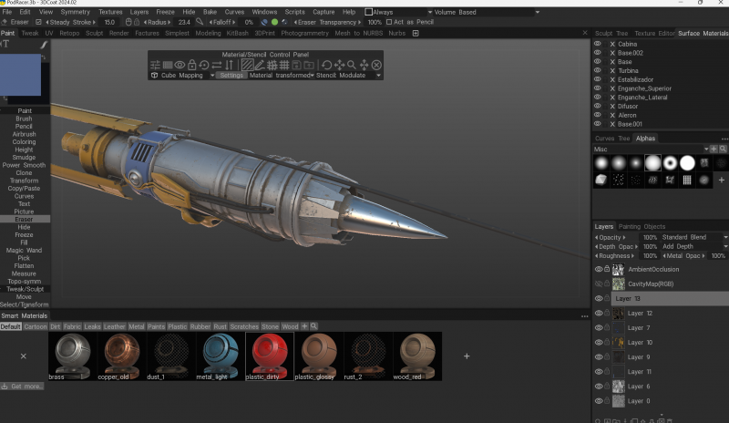Screen dimensions: 729x423
Task: Toggle visibility of Layer 12
Action: click(599, 314)
